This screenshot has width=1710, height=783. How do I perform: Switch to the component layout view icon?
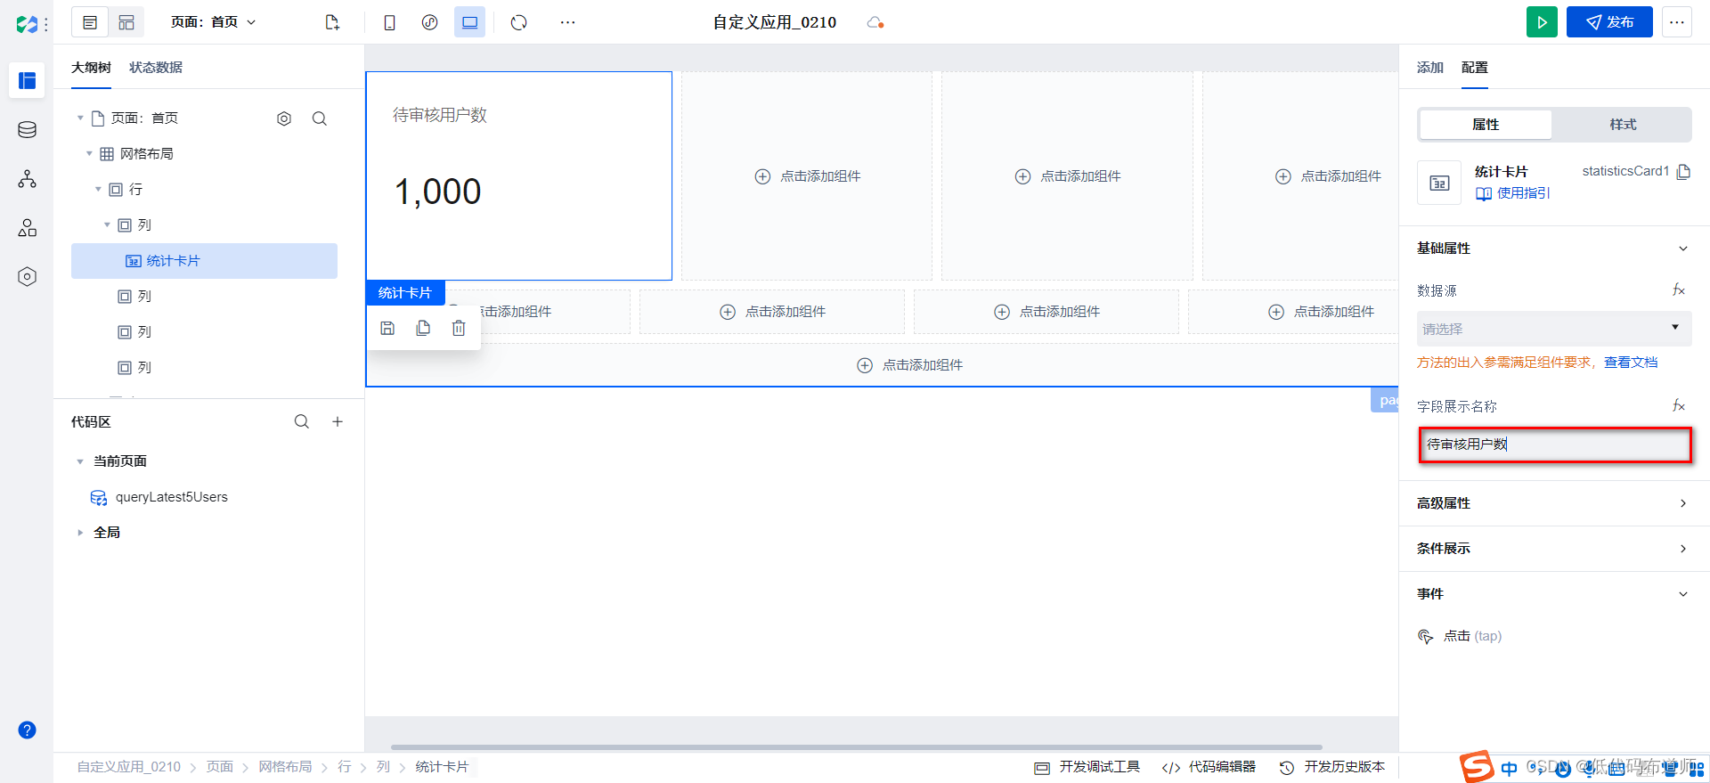126,22
